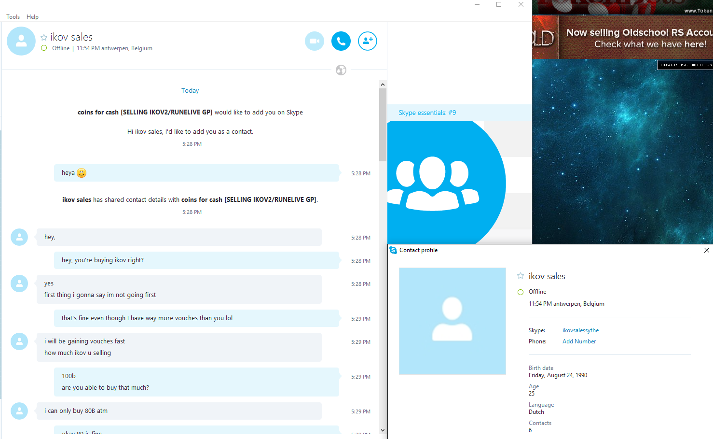The height and width of the screenshot is (439, 713).
Task: Favorite ikov sales via the header star
Action: (x=44, y=37)
